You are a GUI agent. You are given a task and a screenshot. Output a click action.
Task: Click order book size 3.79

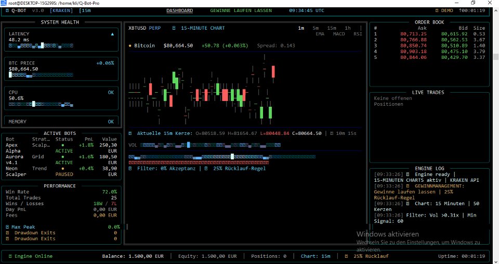click(479, 52)
